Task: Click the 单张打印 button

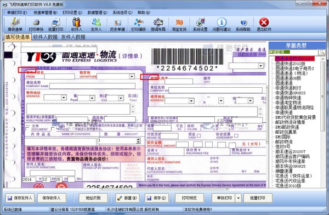Action: click(x=223, y=198)
